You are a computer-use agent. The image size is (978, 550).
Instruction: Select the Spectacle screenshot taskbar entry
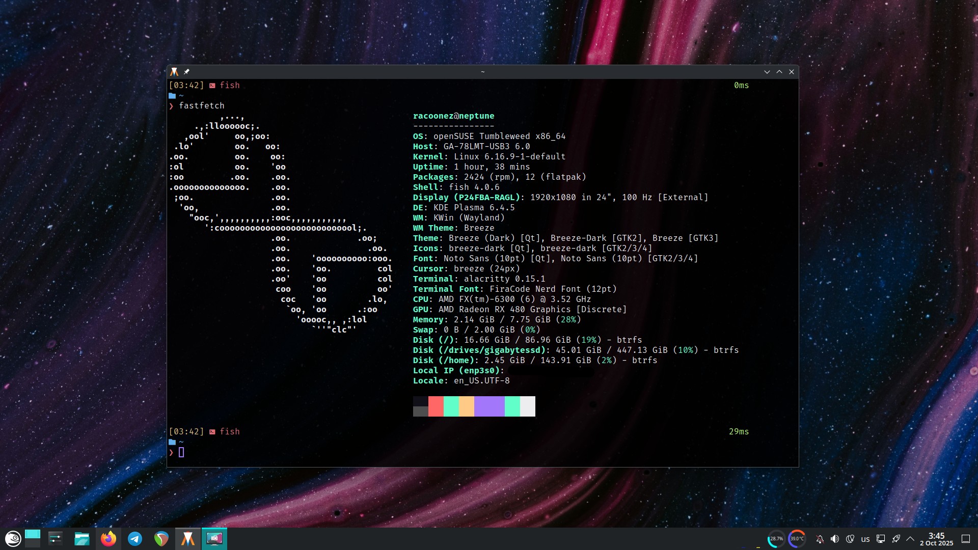tap(214, 538)
